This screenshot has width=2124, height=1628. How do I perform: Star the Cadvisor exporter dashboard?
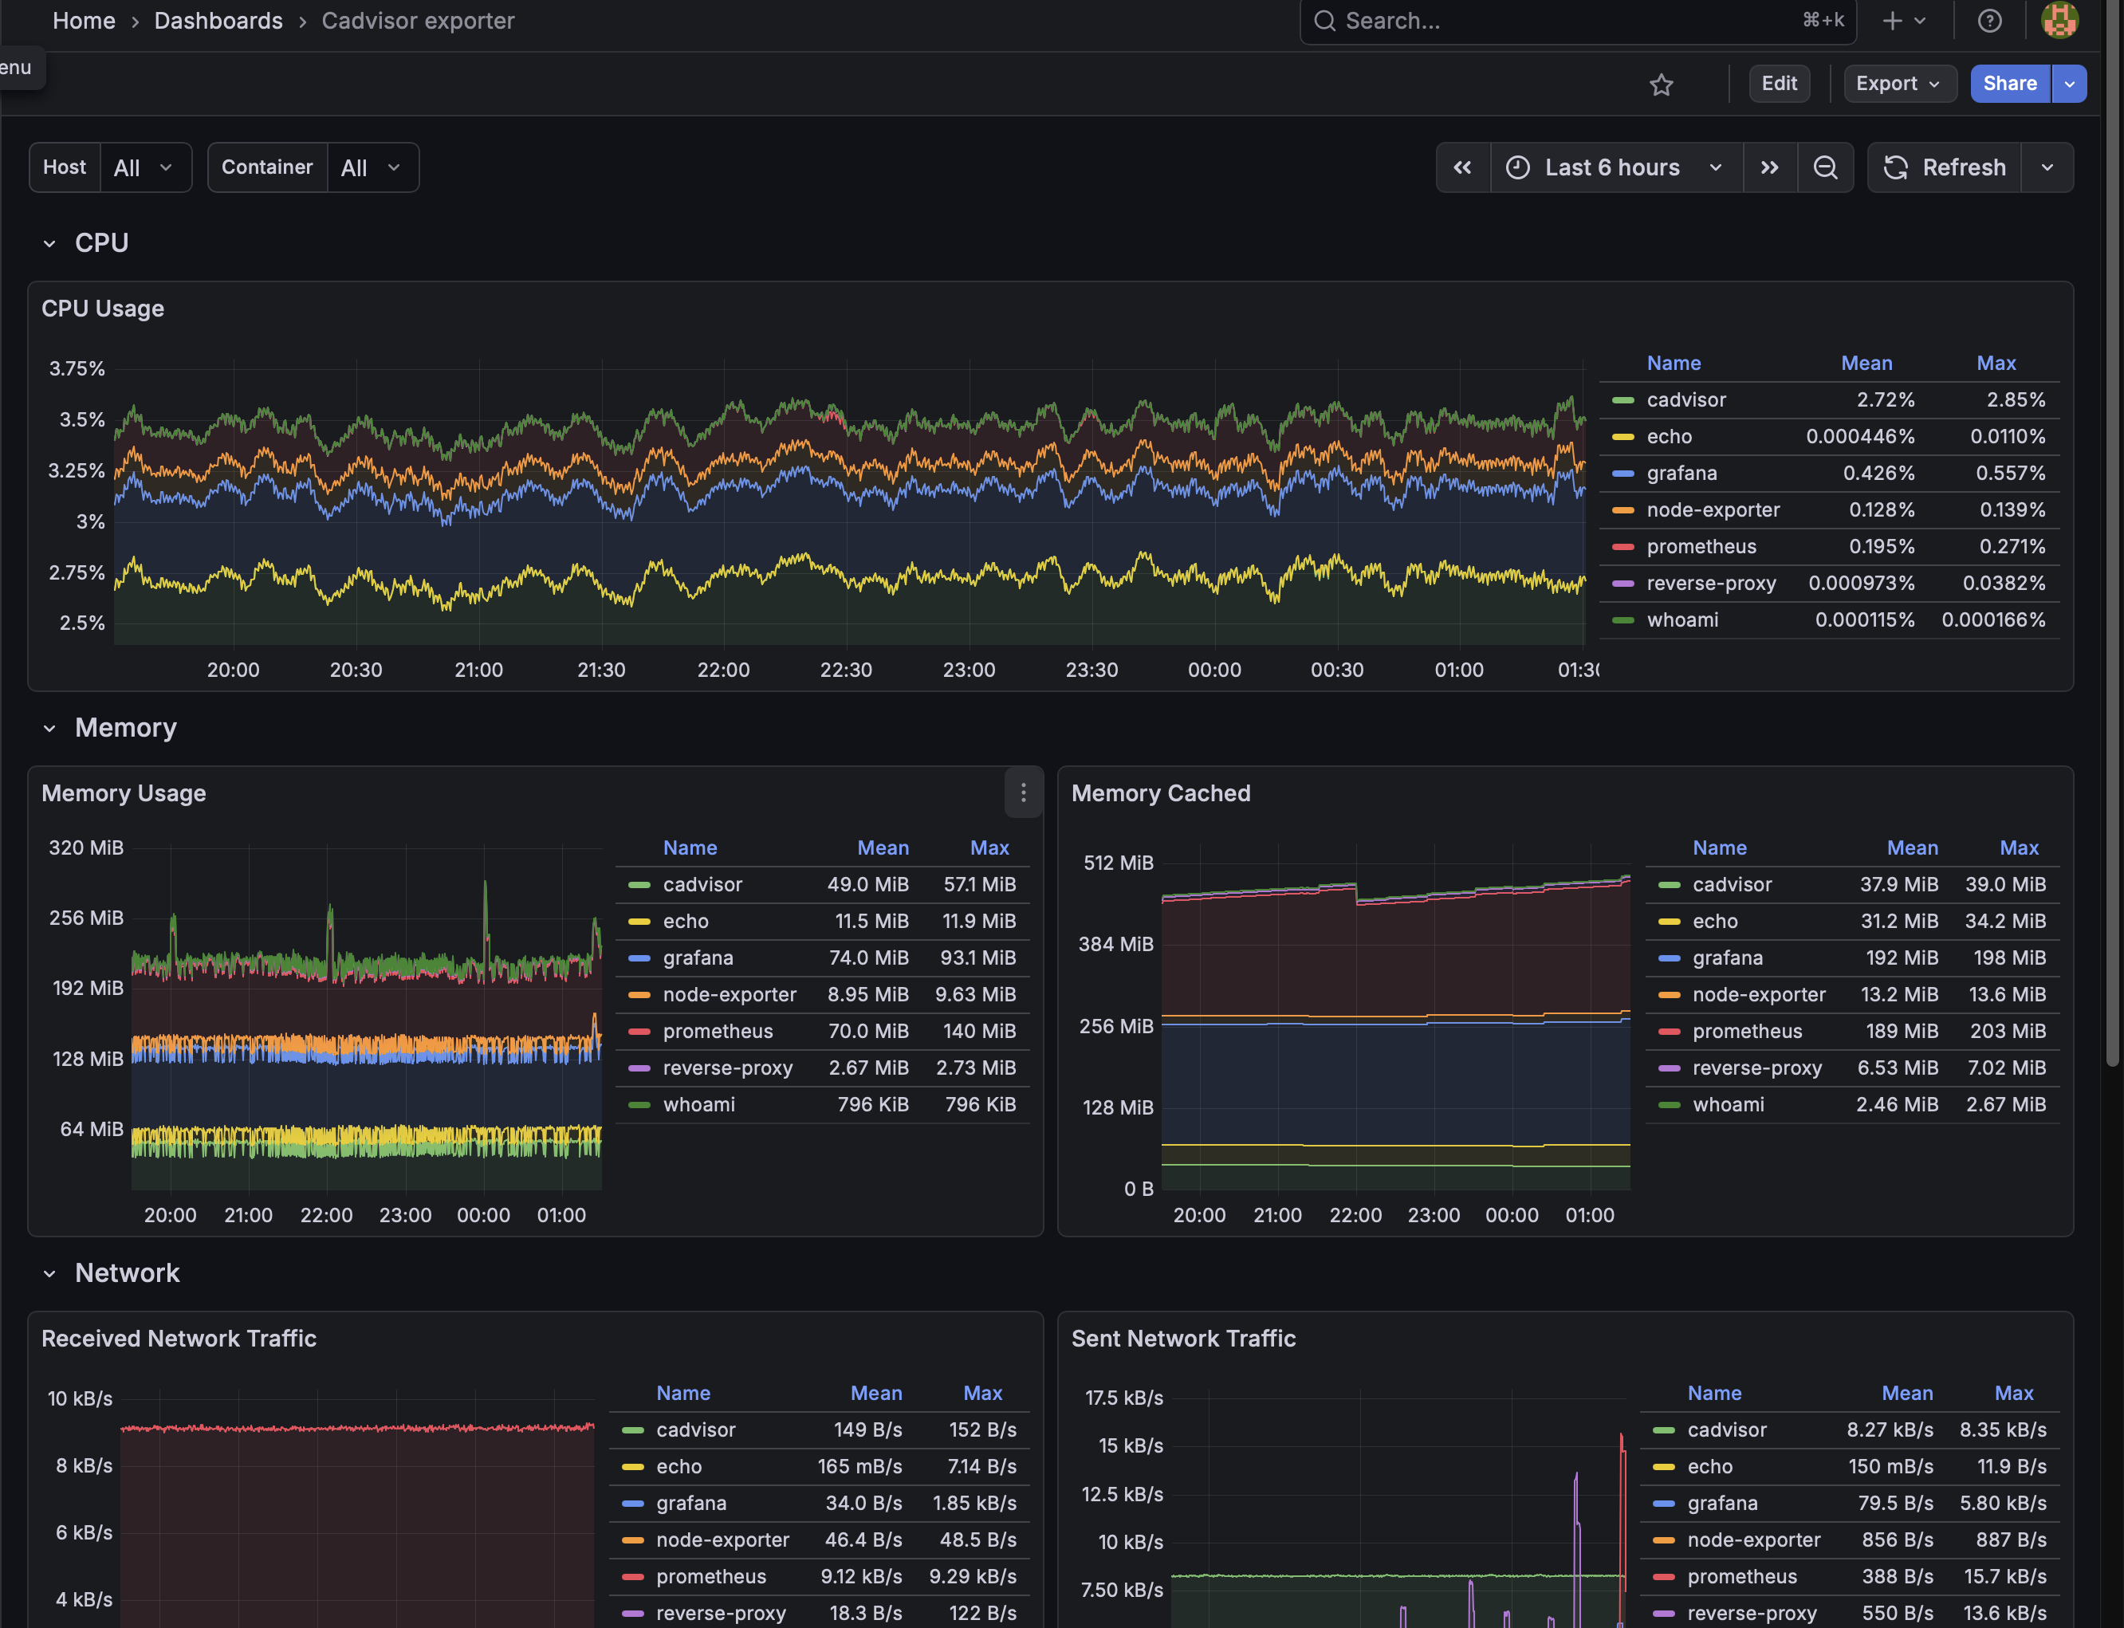point(1662,85)
